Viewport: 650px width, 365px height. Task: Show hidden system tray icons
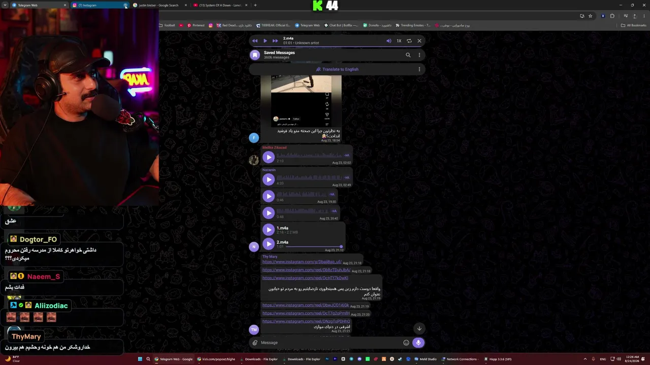tap(585, 359)
